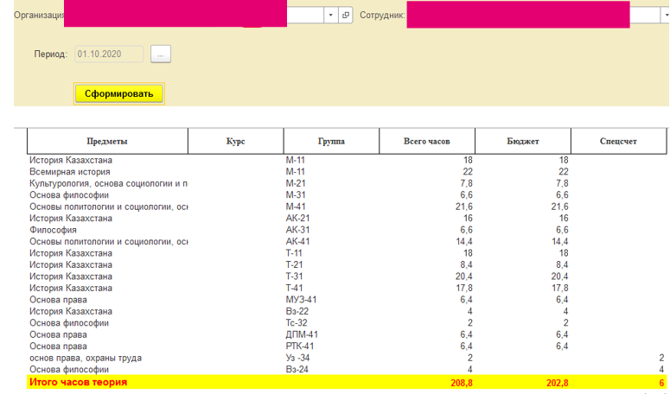
Task: Click the Период date field
Action: click(111, 54)
